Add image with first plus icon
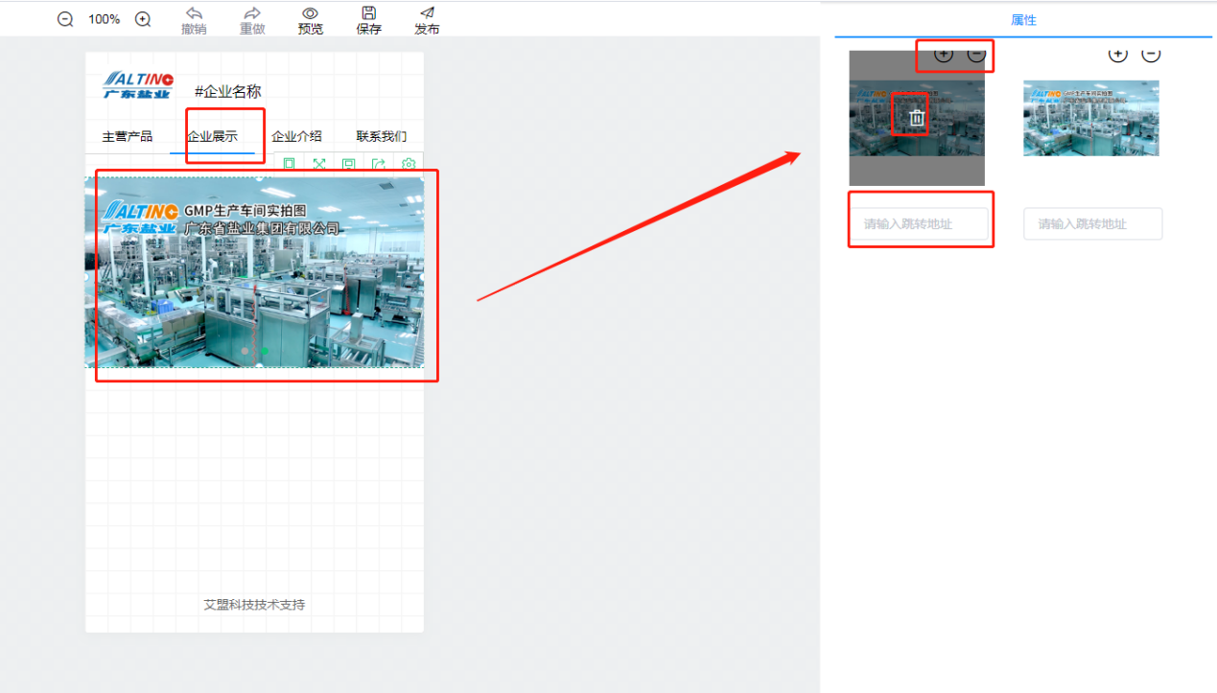This screenshot has height=693, width=1217. click(x=944, y=54)
